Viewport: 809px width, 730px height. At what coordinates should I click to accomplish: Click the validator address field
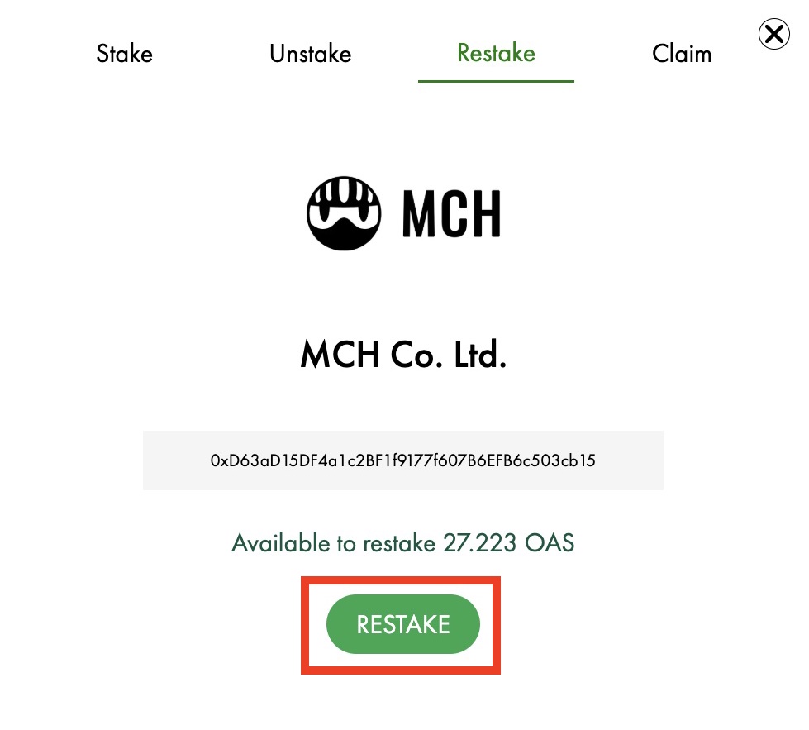point(403,460)
